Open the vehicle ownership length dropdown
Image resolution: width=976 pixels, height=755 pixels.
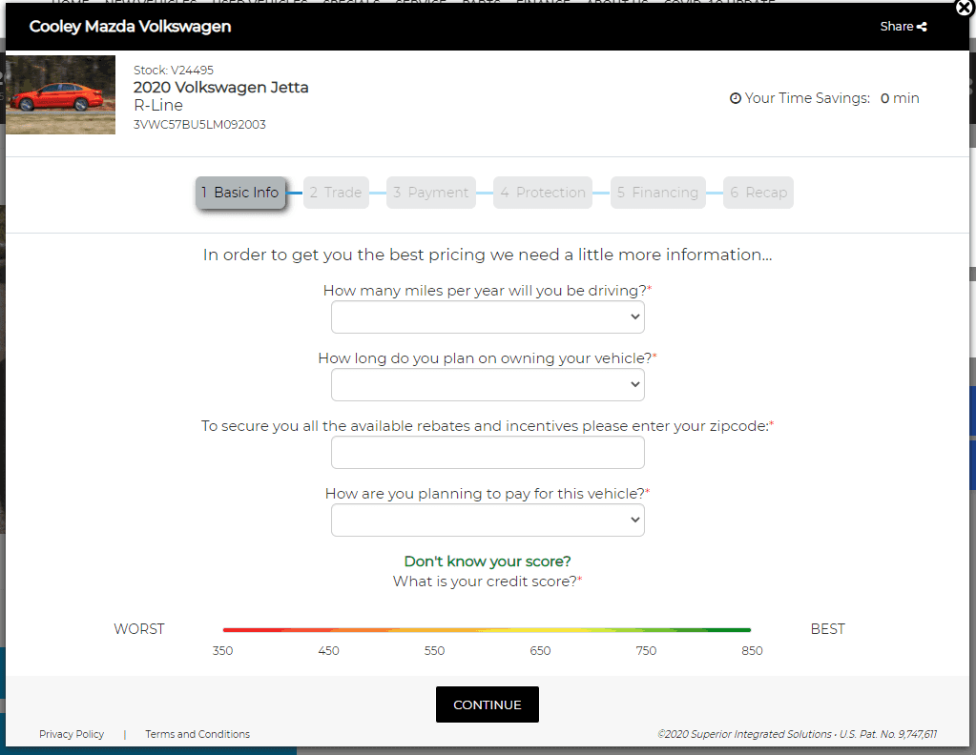click(488, 385)
